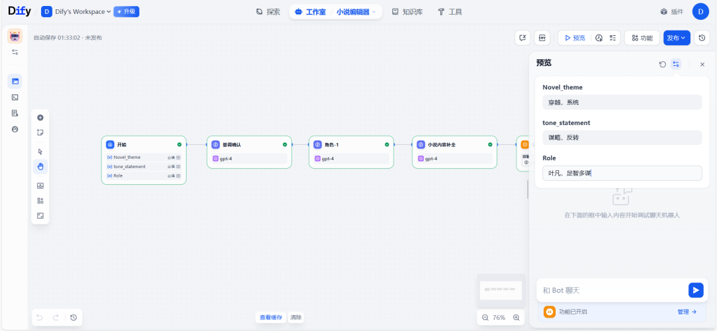Image resolution: width=717 pixels, height=331 pixels.
Task: Click the Role input field
Action: 621,173
